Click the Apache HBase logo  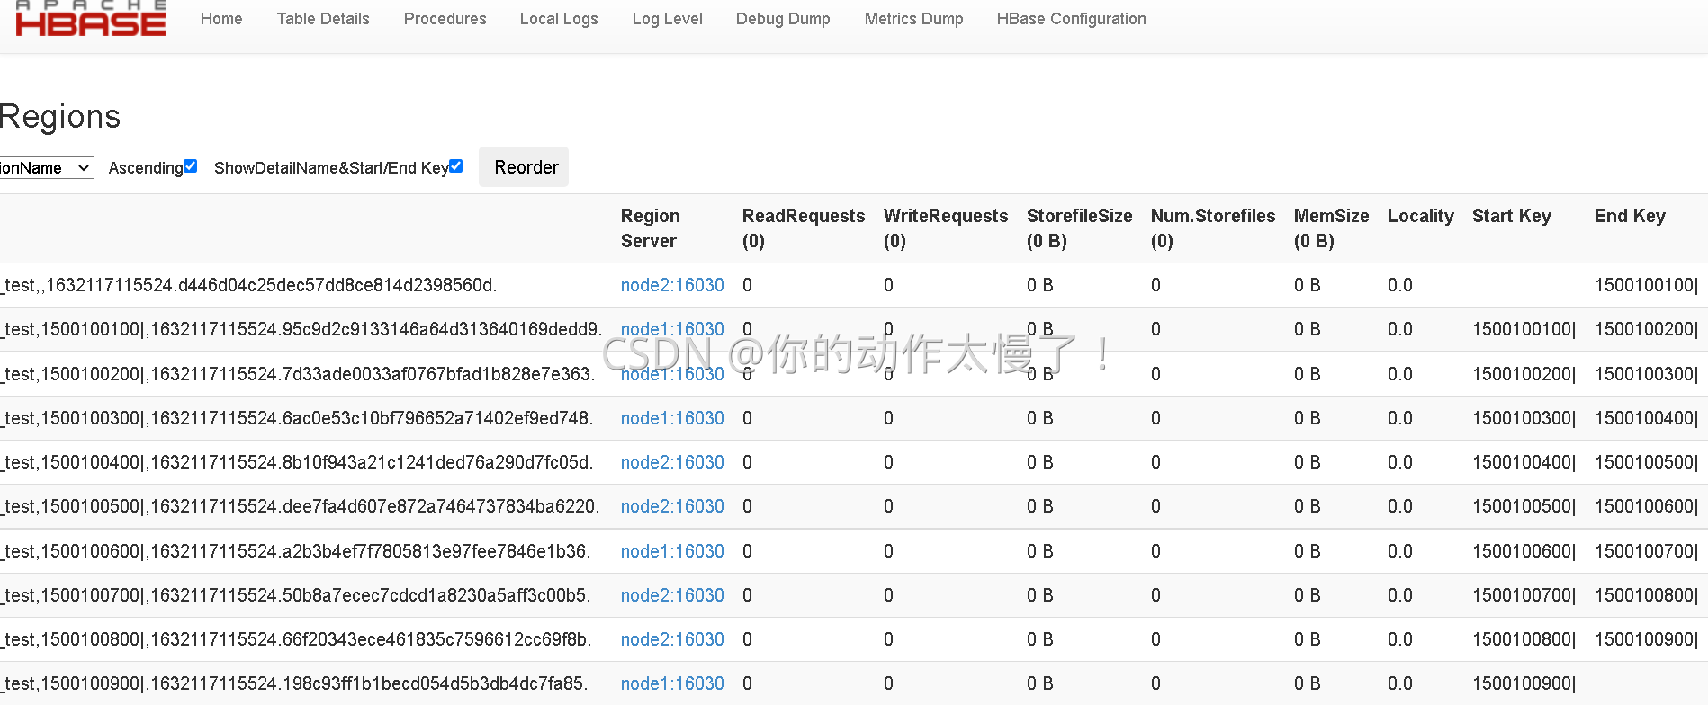pos(91,18)
